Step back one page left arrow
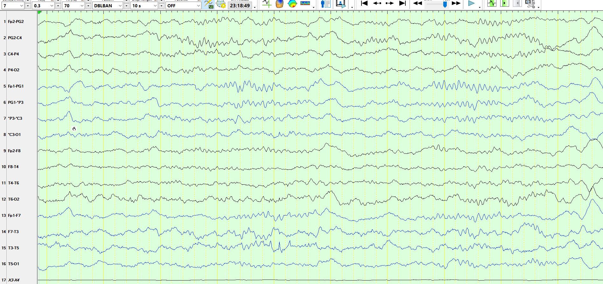Image resolution: width=603 pixels, height=284 pixels. coord(377,3)
